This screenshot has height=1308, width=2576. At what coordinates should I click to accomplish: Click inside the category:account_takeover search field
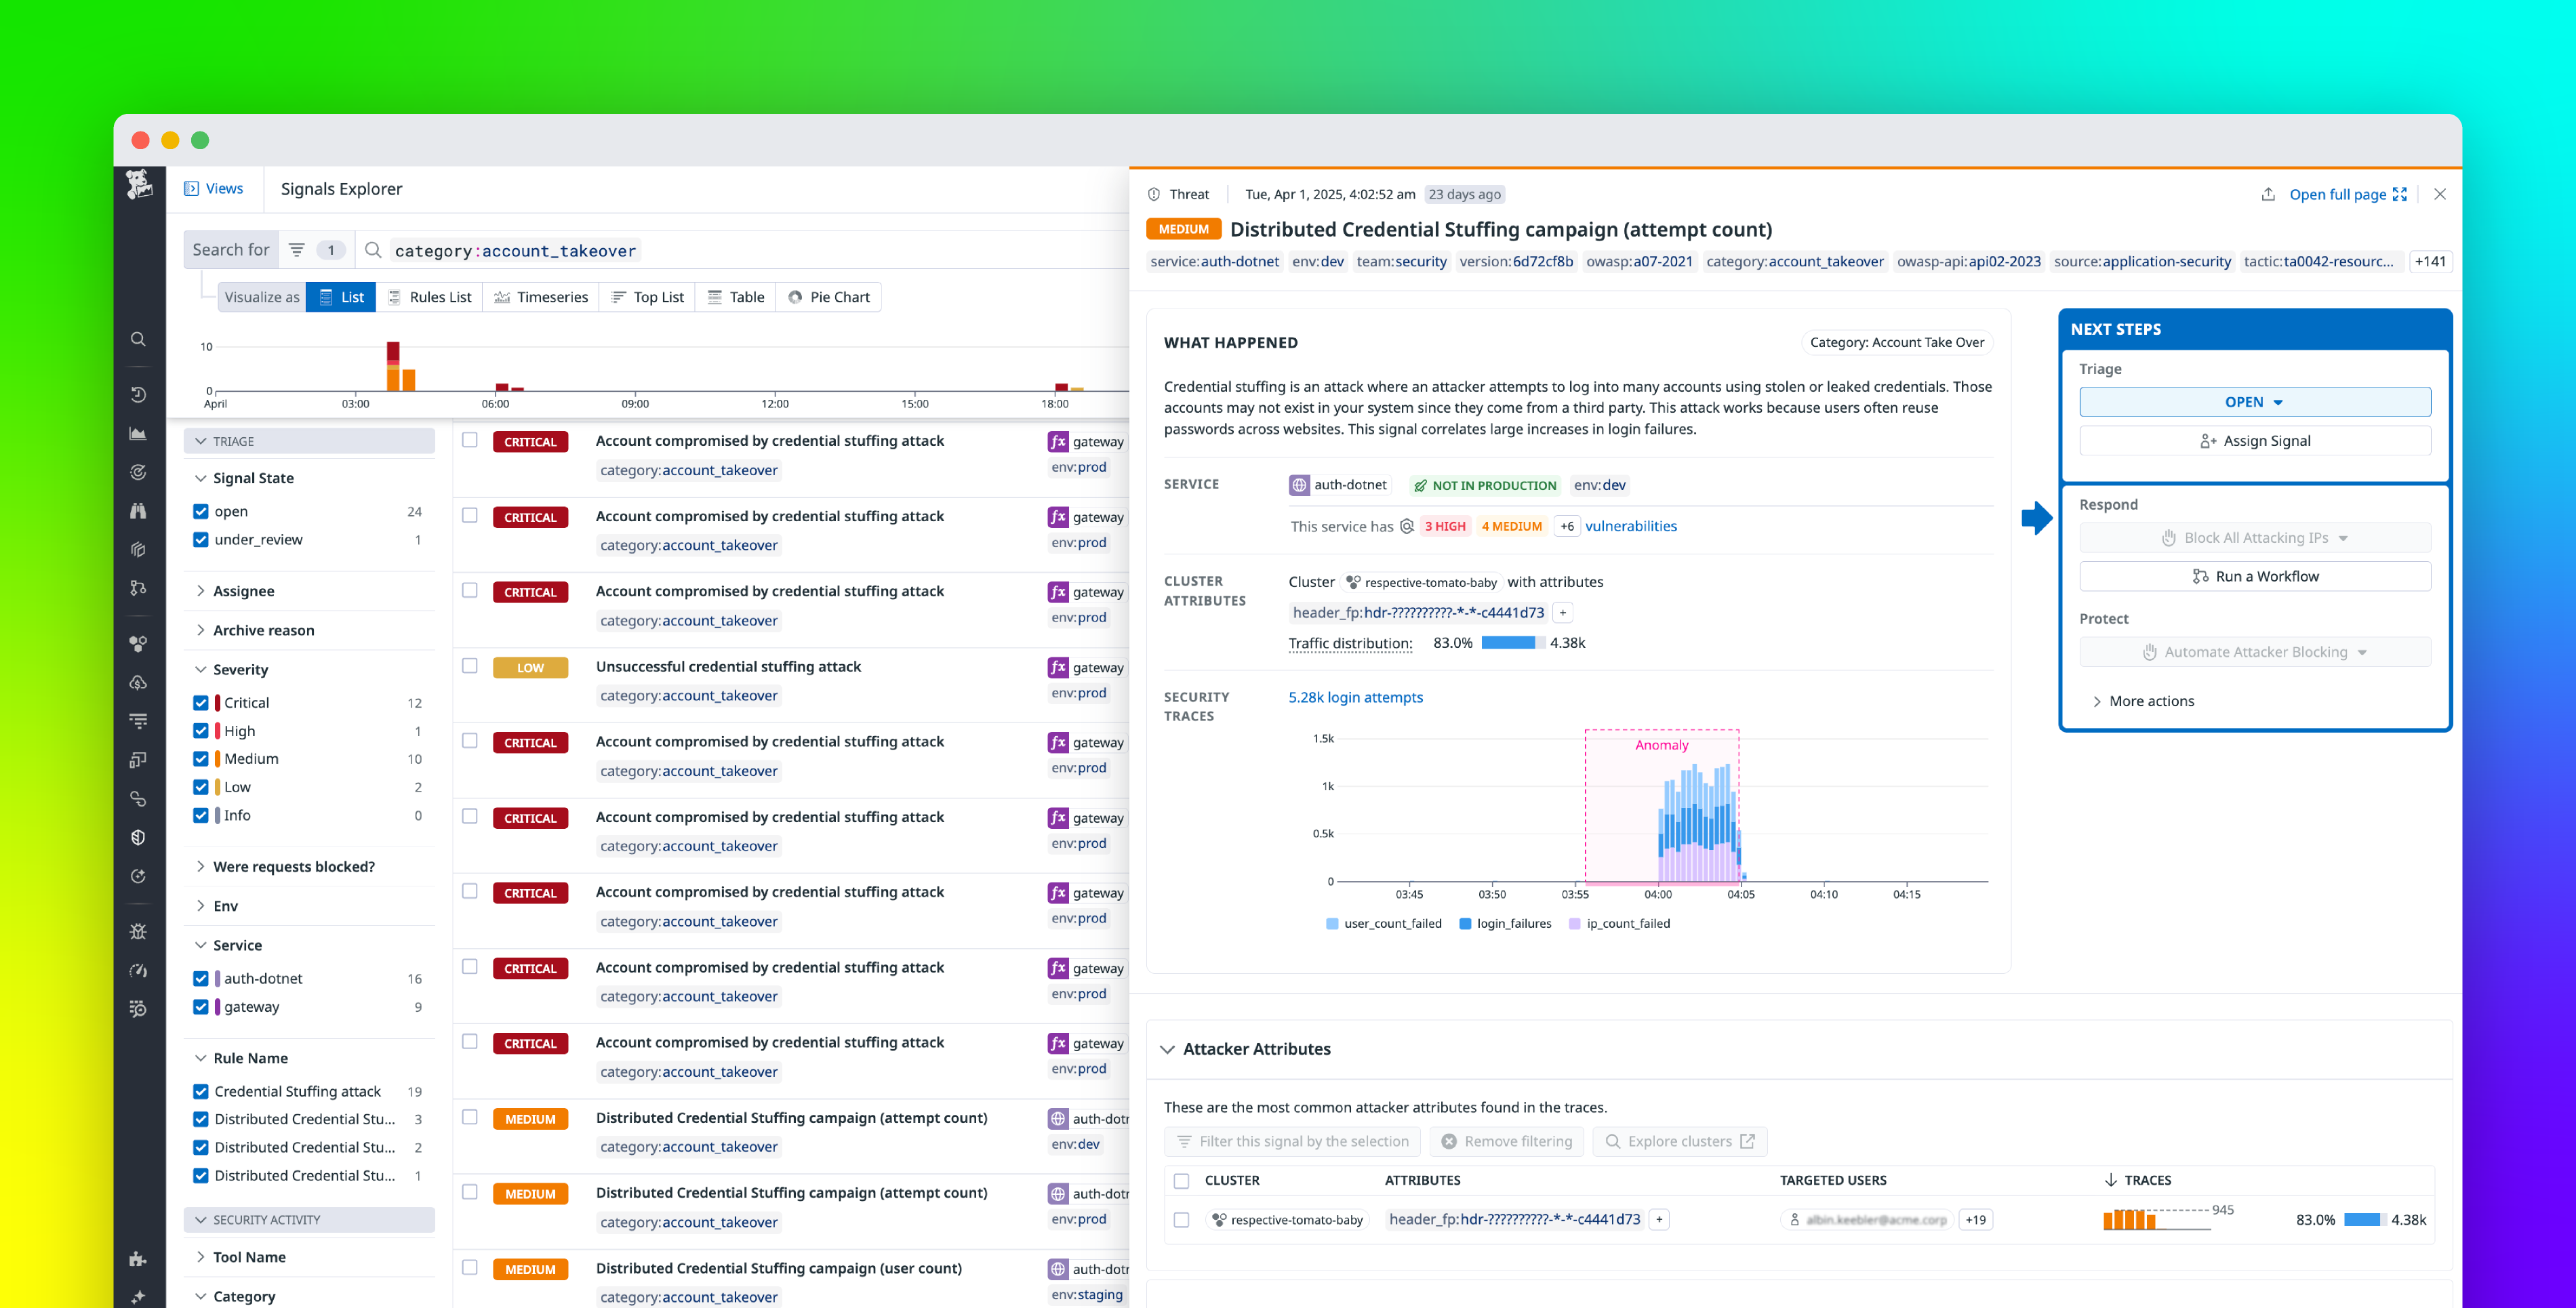pos(515,250)
